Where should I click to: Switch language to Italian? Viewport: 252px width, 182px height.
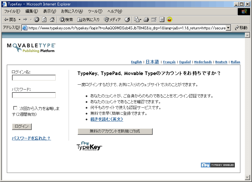coord(236,62)
